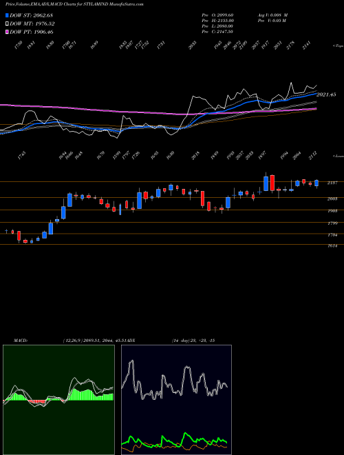Click the 2064 low value label
Image resolution: width=344 pixels, height=455 pixels.
click(x=297, y=156)
